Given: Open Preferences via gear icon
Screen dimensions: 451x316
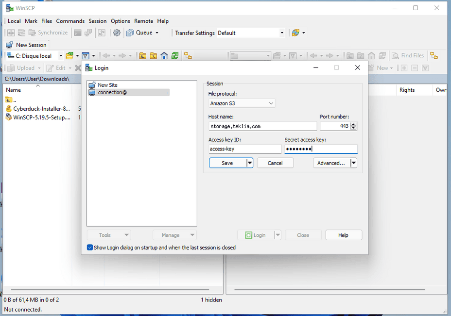Looking at the screenshot, I should coord(117,33).
